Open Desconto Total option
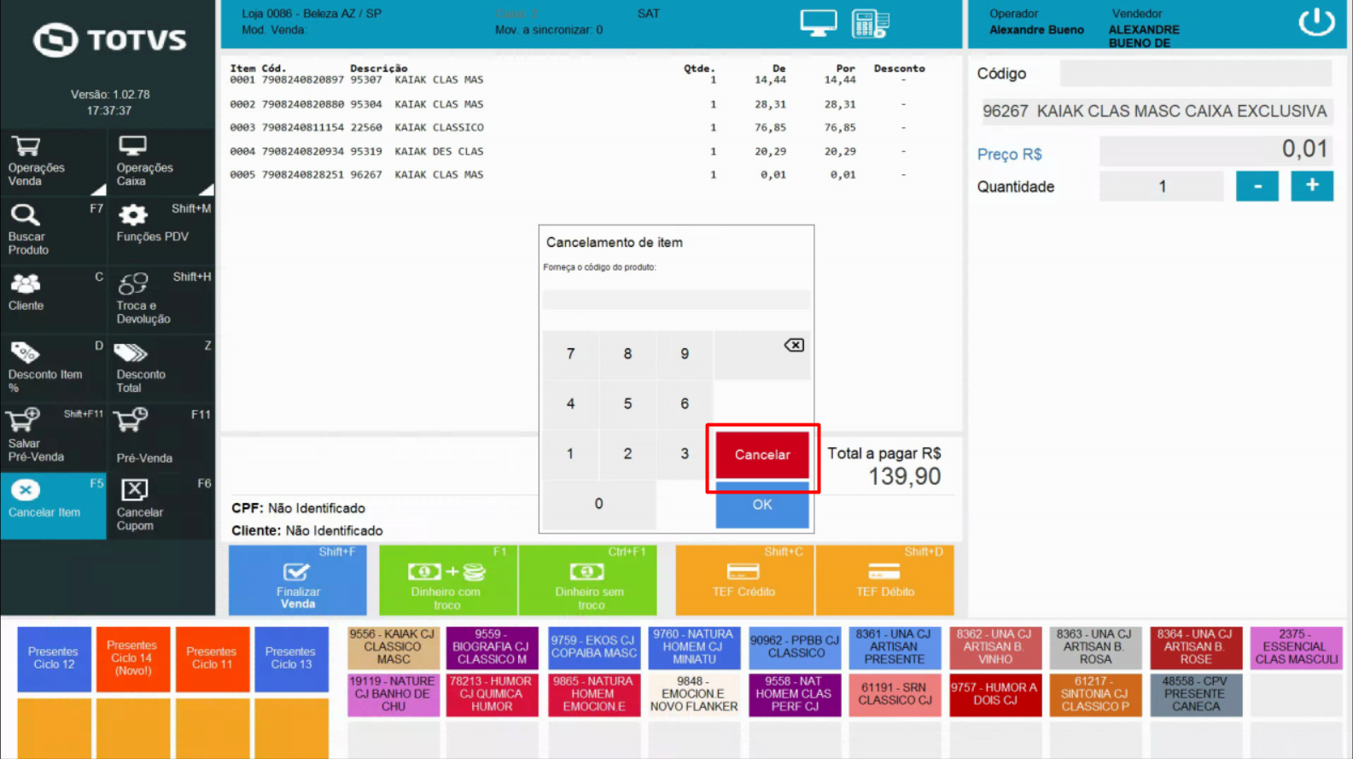The width and height of the screenshot is (1353, 759). [161, 368]
